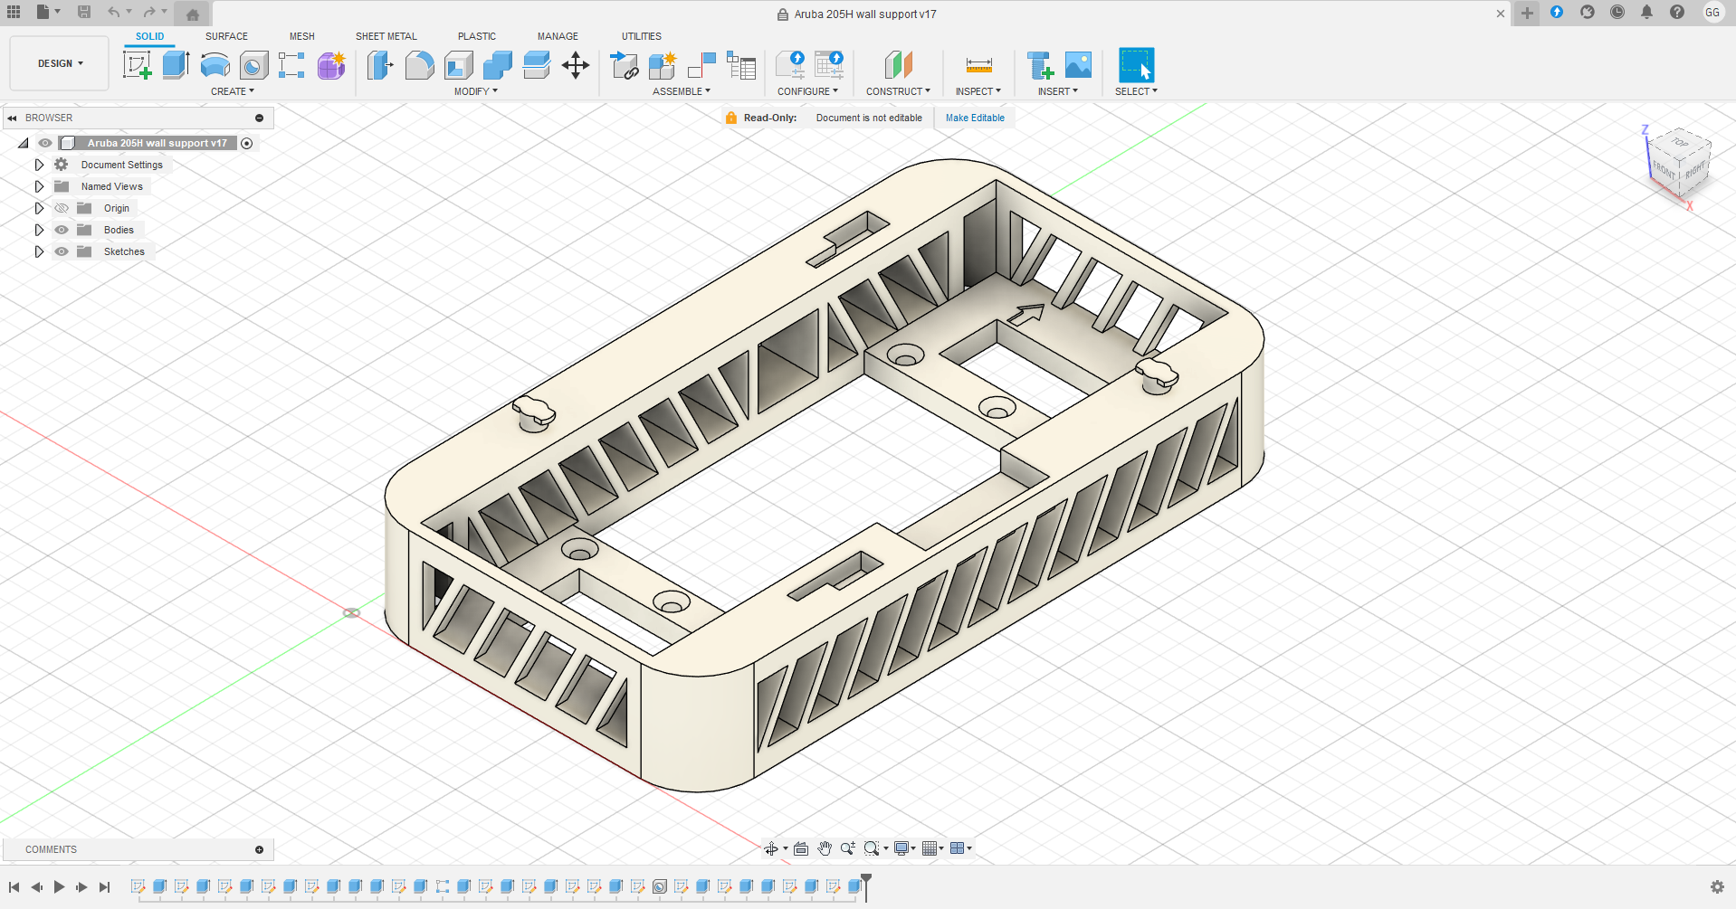Click the New Component icon
The width and height of the screenshot is (1736, 909).
tap(663, 65)
